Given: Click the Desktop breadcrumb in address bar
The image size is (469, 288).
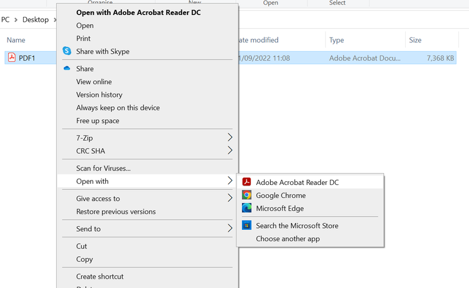Looking at the screenshot, I should pyautogui.click(x=35, y=19).
